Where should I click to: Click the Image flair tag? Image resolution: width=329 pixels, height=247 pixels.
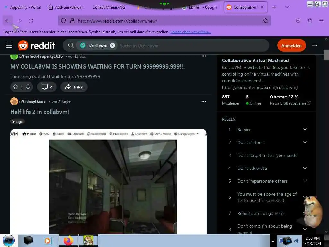pyautogui.click(x=17, y=122)
